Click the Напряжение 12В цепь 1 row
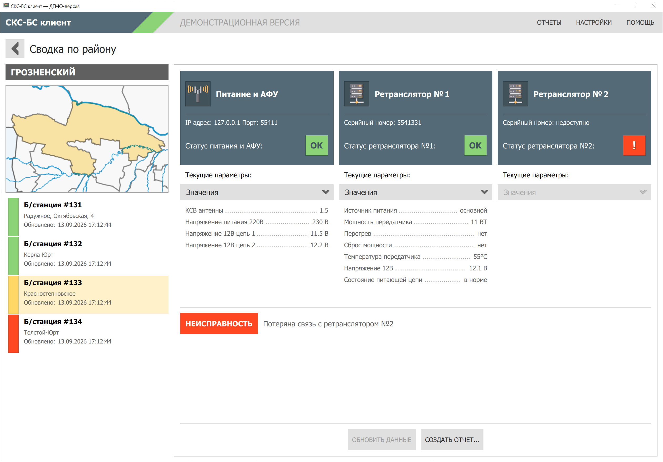The image size is (663, 462). tap(257, 234)
